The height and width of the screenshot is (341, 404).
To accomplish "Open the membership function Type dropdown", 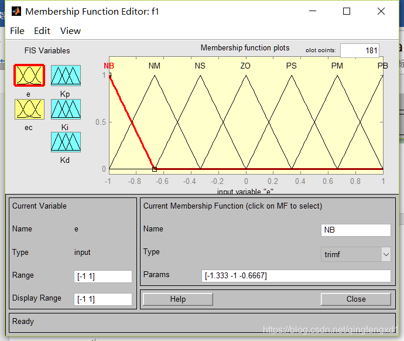I will (356, 254).
